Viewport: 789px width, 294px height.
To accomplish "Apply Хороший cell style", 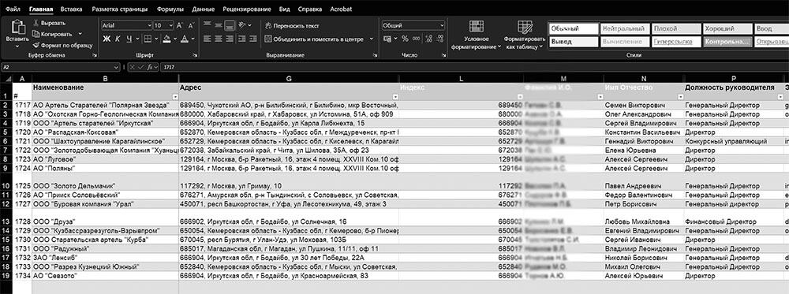I will 727,28.
